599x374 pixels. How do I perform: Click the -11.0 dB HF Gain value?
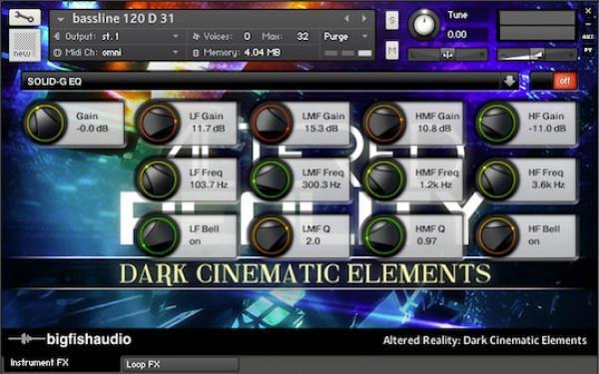547,129
